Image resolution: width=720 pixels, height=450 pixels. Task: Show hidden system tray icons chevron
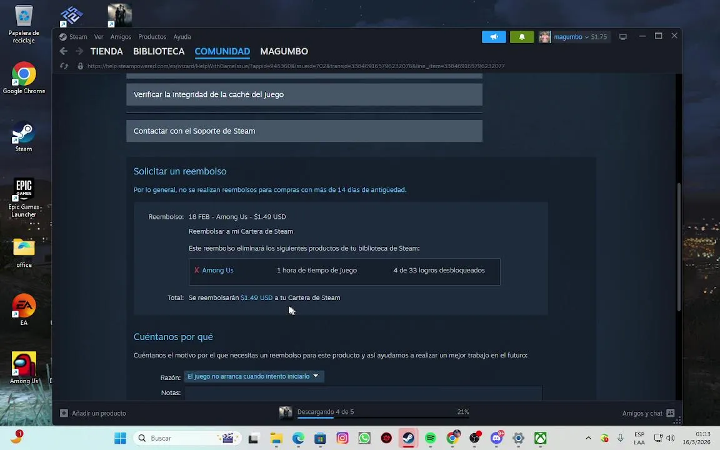pyautogui.click(x=588, y=438)
